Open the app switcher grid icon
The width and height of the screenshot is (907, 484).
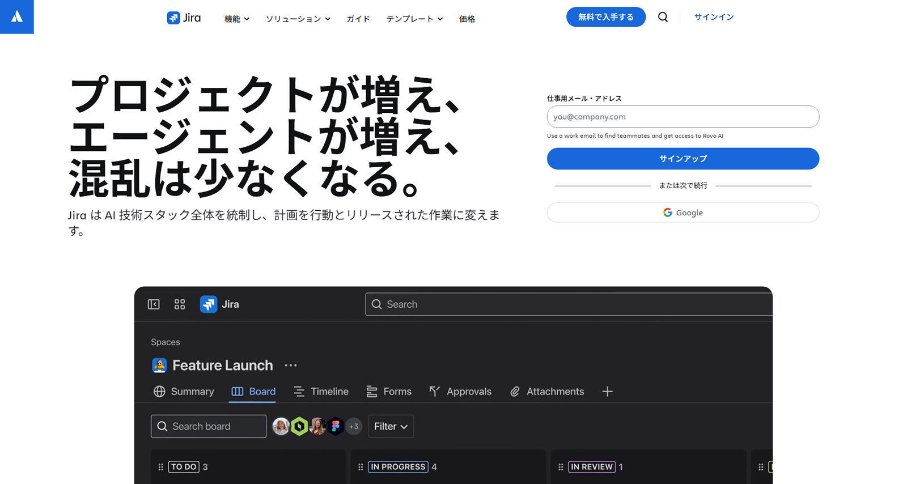tap(180, 304)
